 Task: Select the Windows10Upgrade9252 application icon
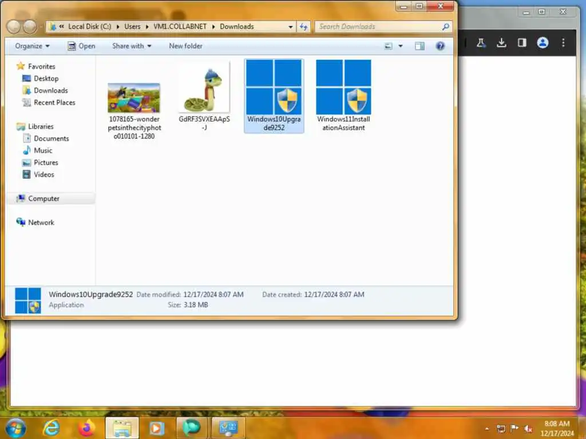tap(274, 95)
